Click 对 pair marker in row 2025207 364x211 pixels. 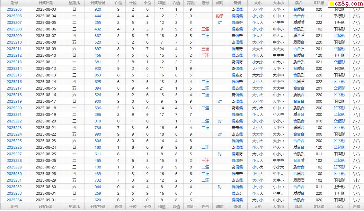click(x=220, y=23)
